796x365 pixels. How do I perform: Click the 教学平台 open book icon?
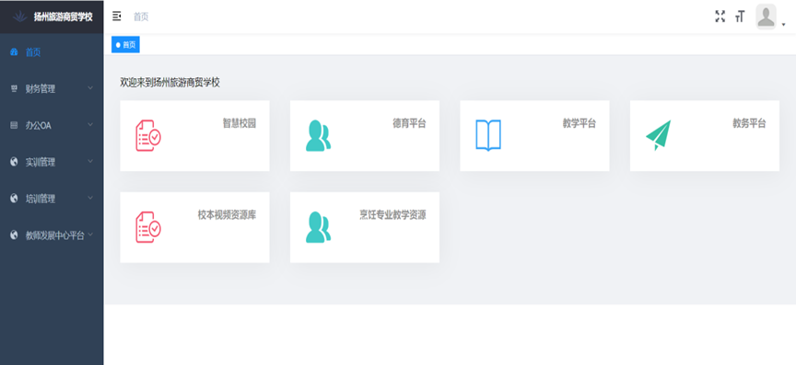point(488,135)
